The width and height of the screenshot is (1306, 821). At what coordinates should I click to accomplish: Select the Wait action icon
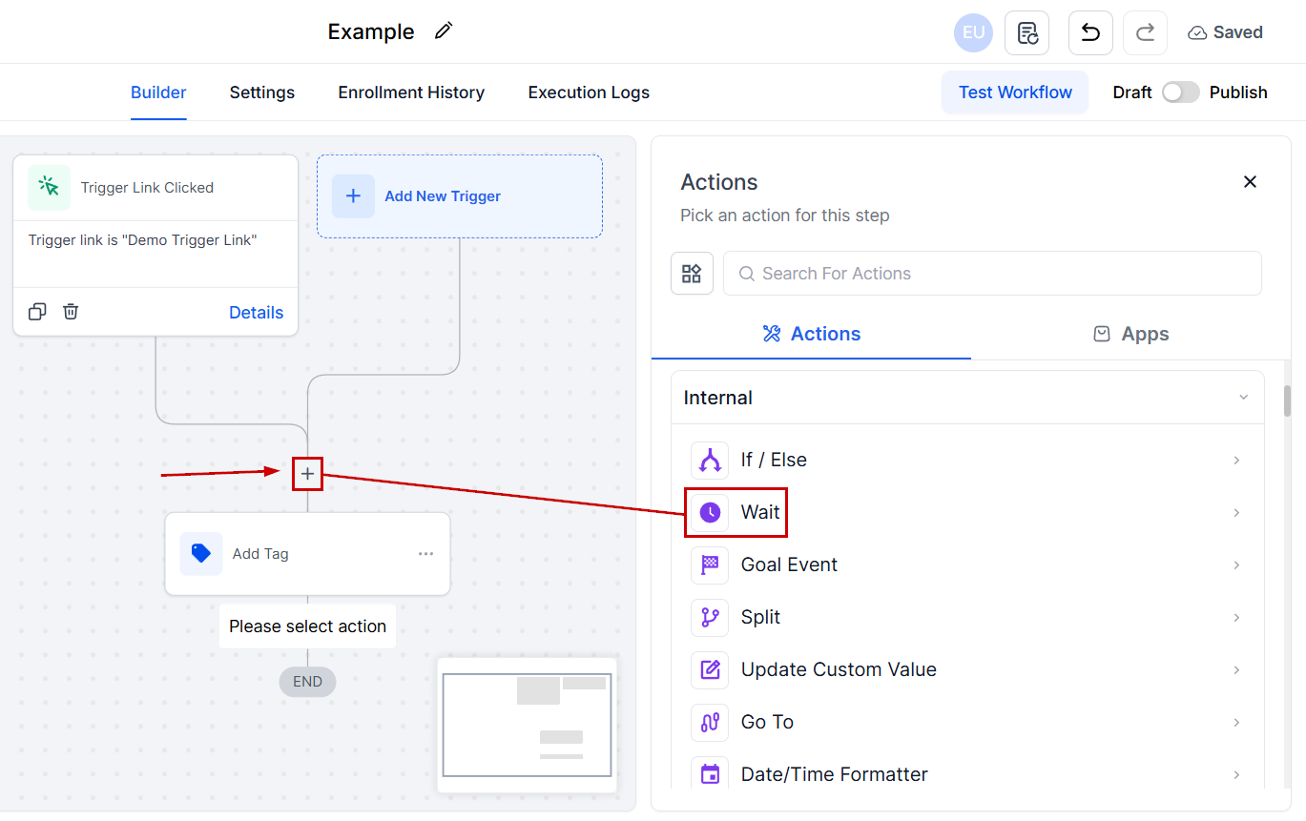pyautogui.click(x=710, y=512)
